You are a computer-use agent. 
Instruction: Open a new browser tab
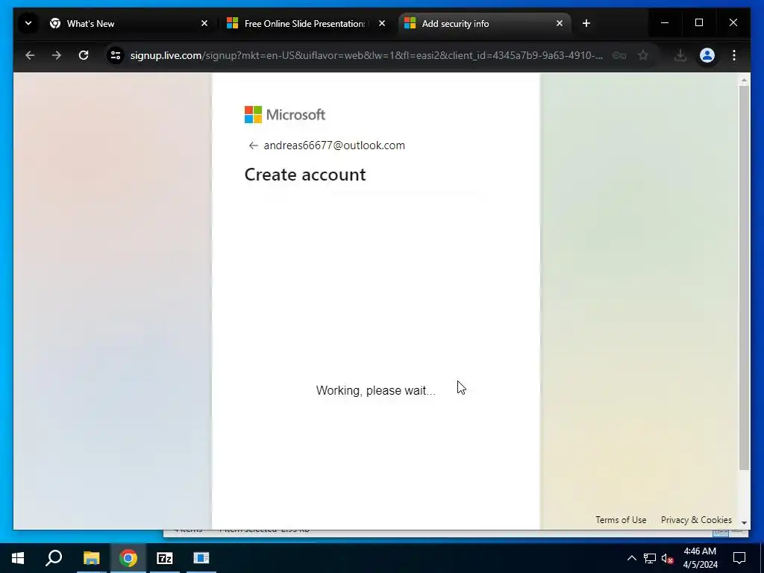click(586, 23)
